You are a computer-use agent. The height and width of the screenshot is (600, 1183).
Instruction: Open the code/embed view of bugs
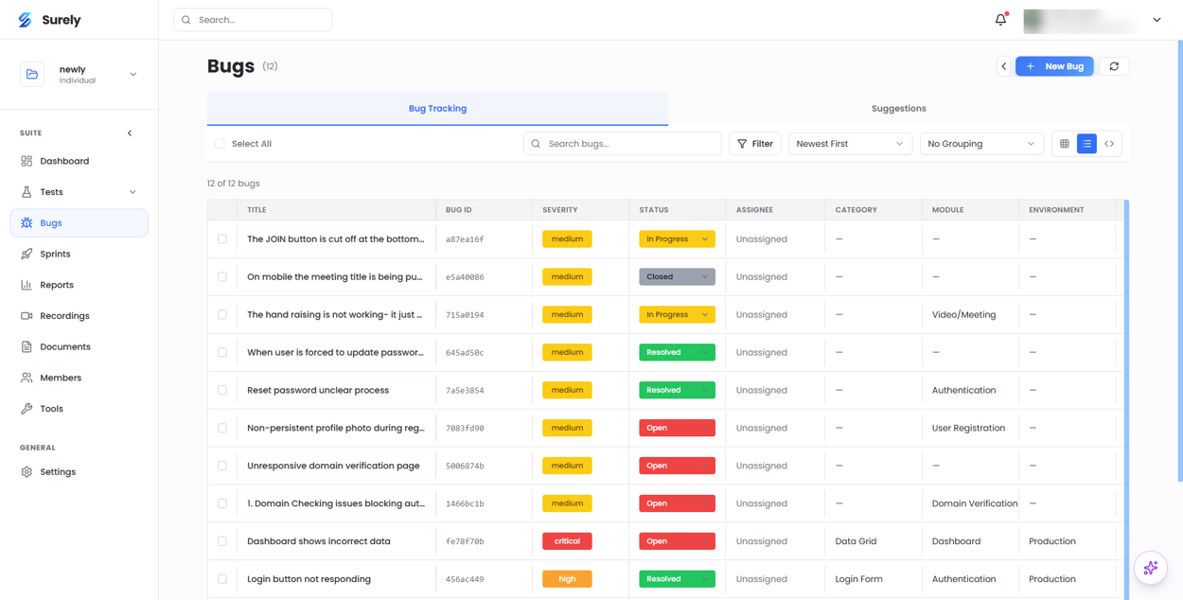pos(1109,143)
